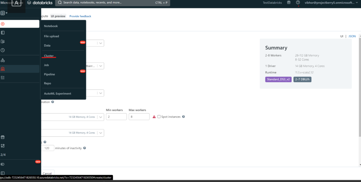The height and width of the screenshot is (182, 361).
Task: Click the 2/4 progress indicator in sidebar
Action: pos(3,154)
